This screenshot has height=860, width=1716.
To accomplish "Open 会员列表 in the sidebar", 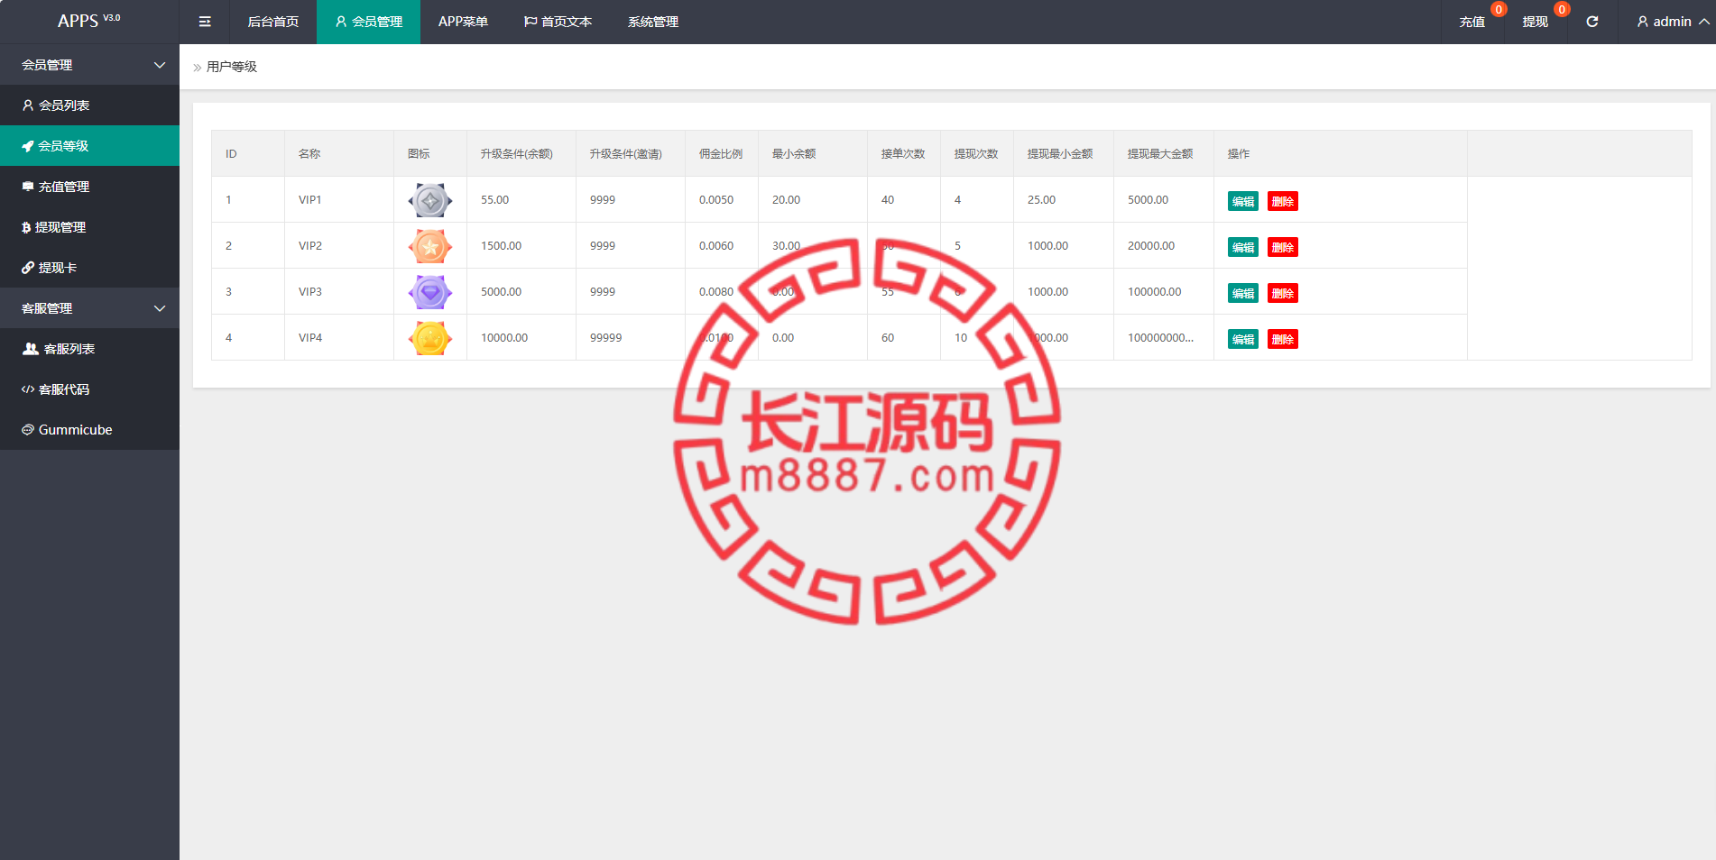I will 89,105.
